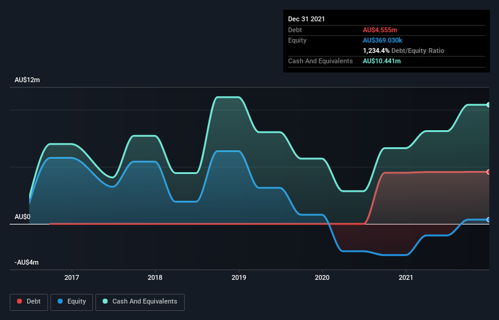This screenshot has width=499, height=320.
Task: Click the tooltip's Cash And Equivalents row label
Action: (320, 61)
